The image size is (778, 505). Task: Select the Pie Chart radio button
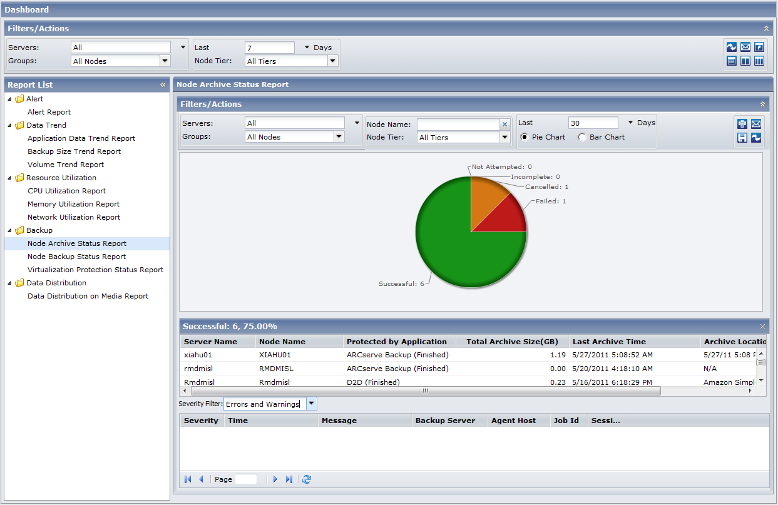point(525,137)
